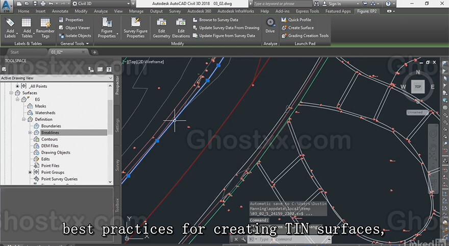Open Grading Creation Tools

(305, 36)
